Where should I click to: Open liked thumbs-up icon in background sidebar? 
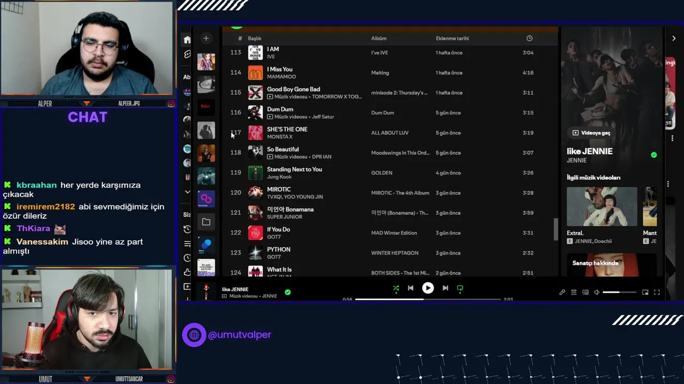pos(187,272)
